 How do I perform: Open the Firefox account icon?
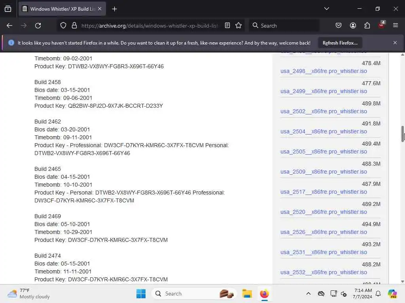[x=353, y=26]
